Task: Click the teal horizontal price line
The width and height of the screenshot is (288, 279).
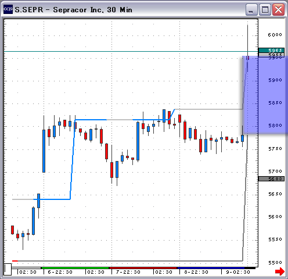Action: coord(131,51)
